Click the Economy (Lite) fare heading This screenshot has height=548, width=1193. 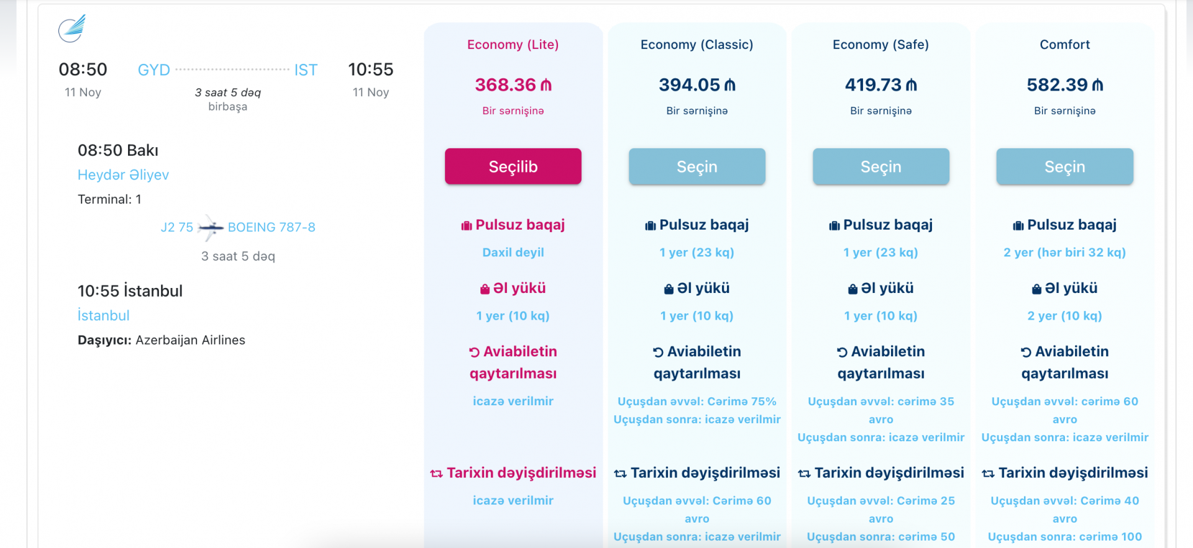[x=513, y=45]
